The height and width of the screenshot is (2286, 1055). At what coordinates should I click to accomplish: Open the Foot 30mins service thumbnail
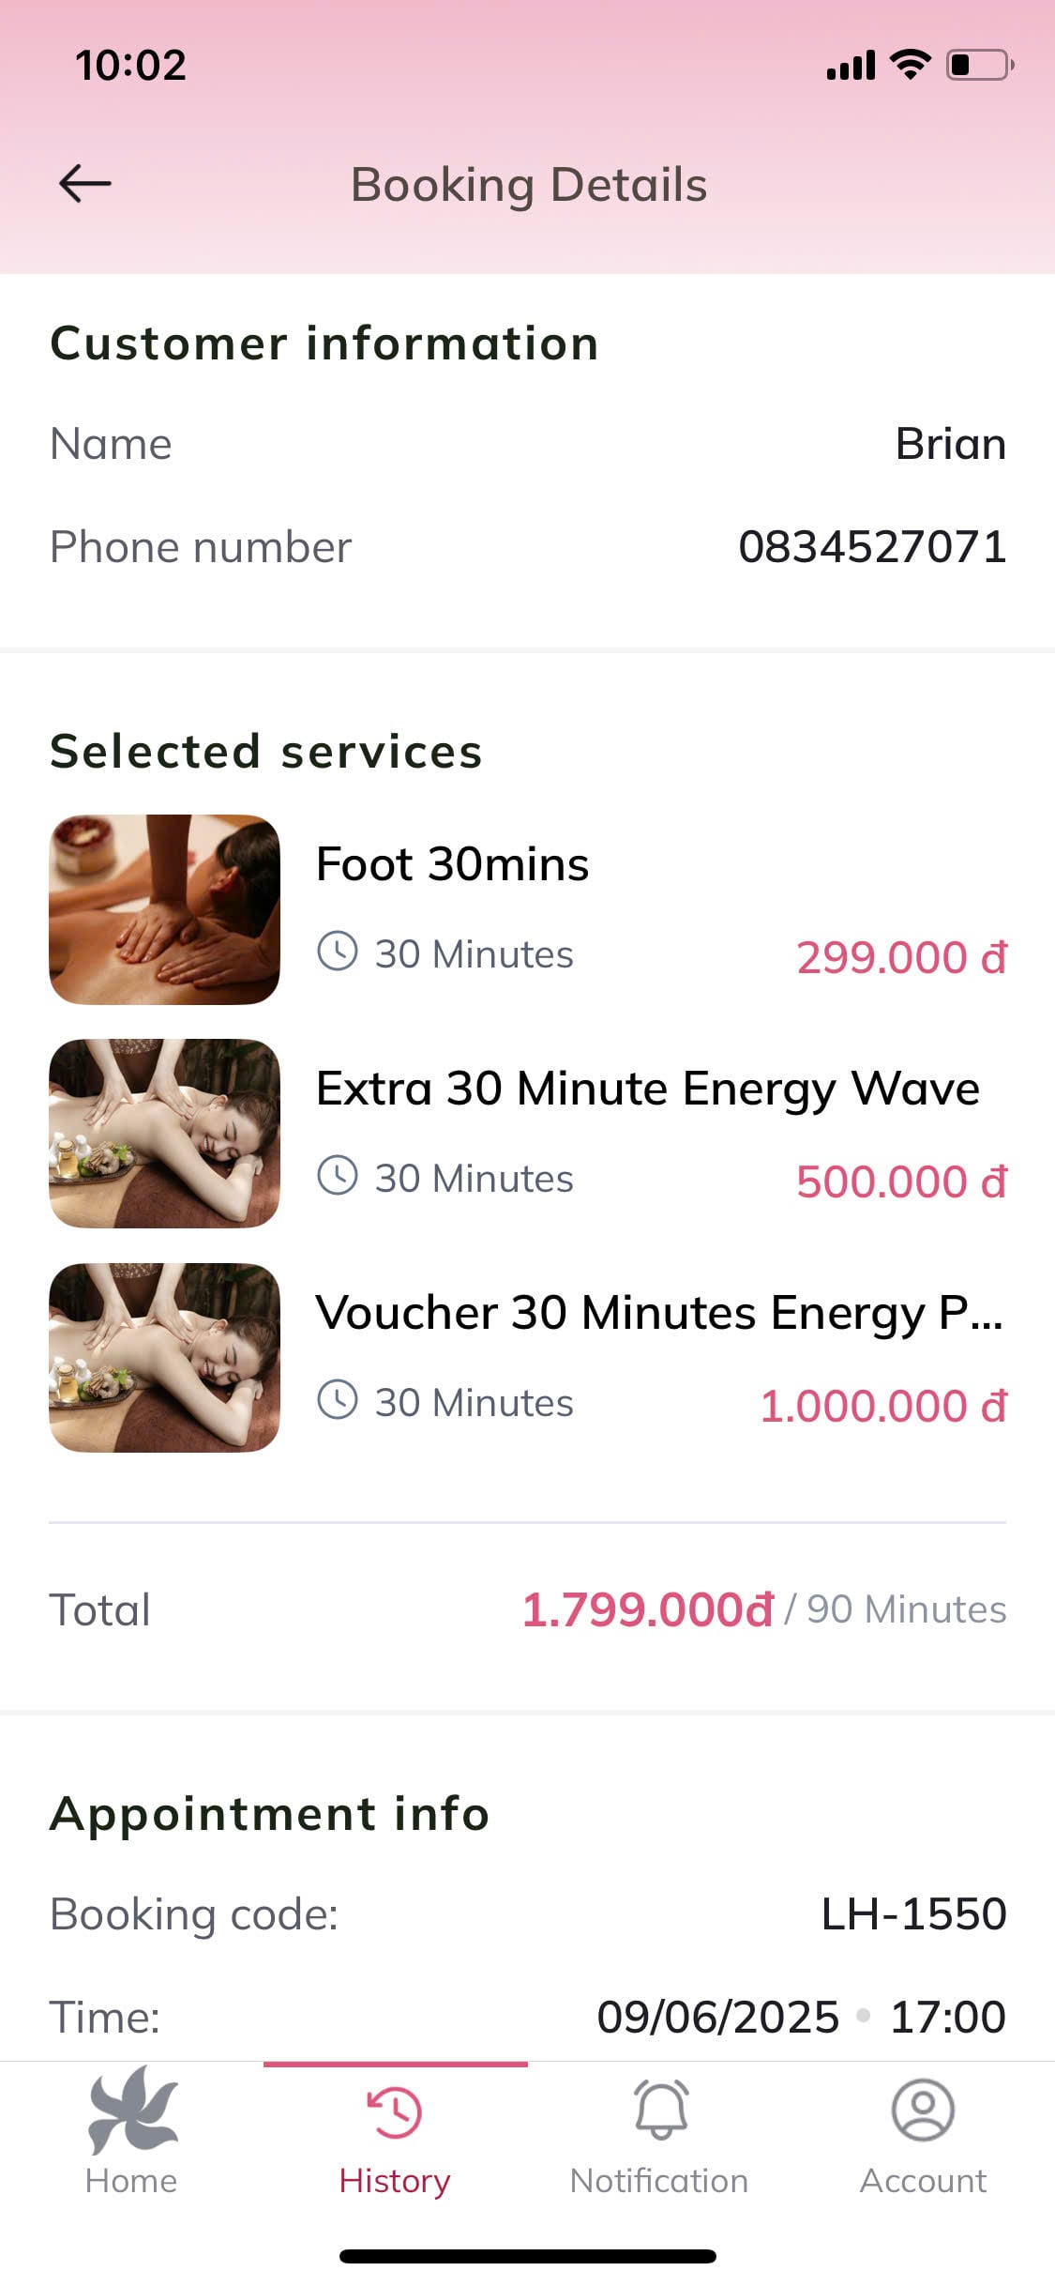click(x=164, y=909)
